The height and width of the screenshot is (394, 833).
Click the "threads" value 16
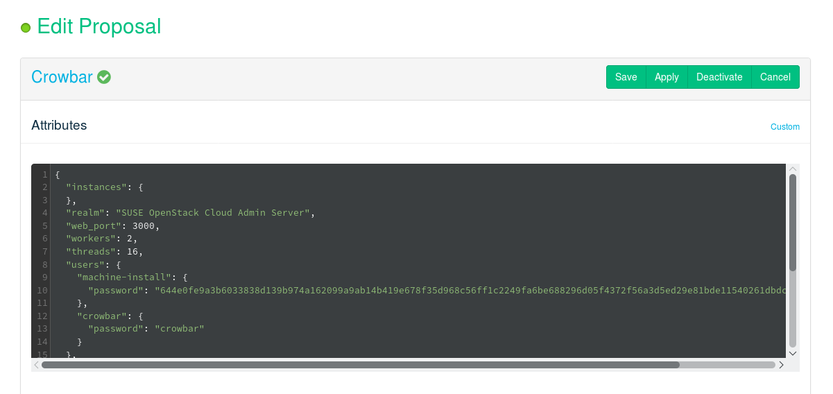[132, 251]
